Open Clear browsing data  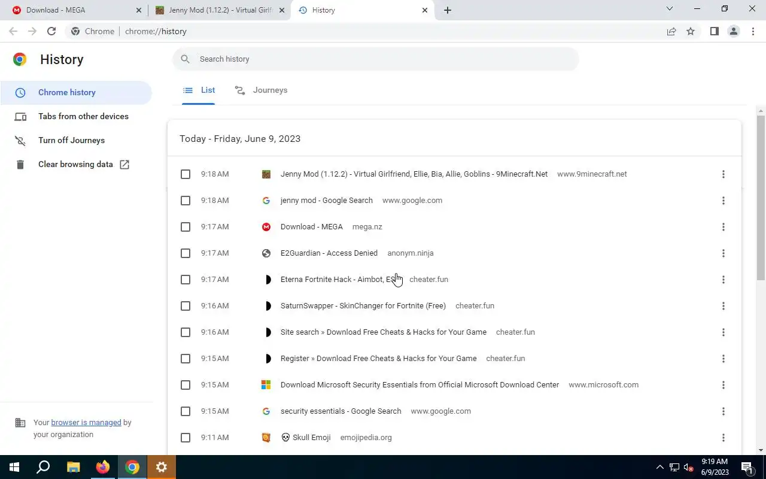76,165
